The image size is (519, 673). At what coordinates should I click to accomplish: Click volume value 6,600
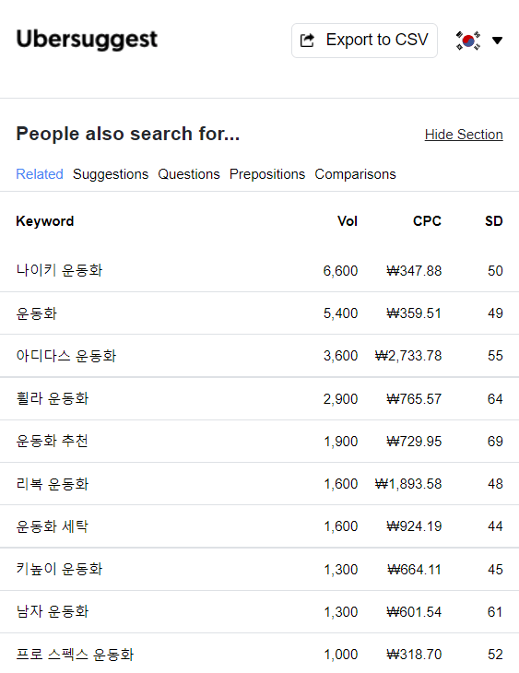(340, 271)
